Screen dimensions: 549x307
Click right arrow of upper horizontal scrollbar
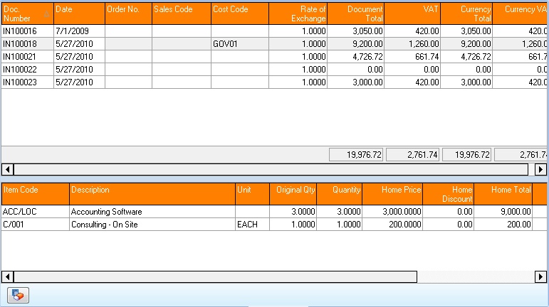click(x=540, y=169)
